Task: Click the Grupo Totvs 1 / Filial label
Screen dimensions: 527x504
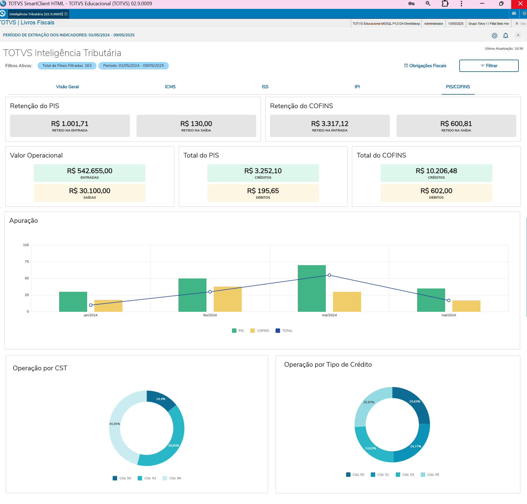Action: click(x=489, y=24)
